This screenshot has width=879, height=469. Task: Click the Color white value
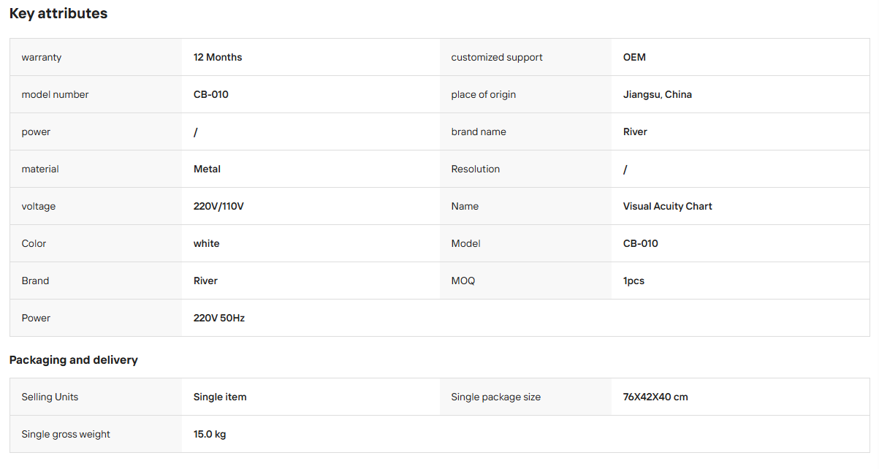pos(206,243)
